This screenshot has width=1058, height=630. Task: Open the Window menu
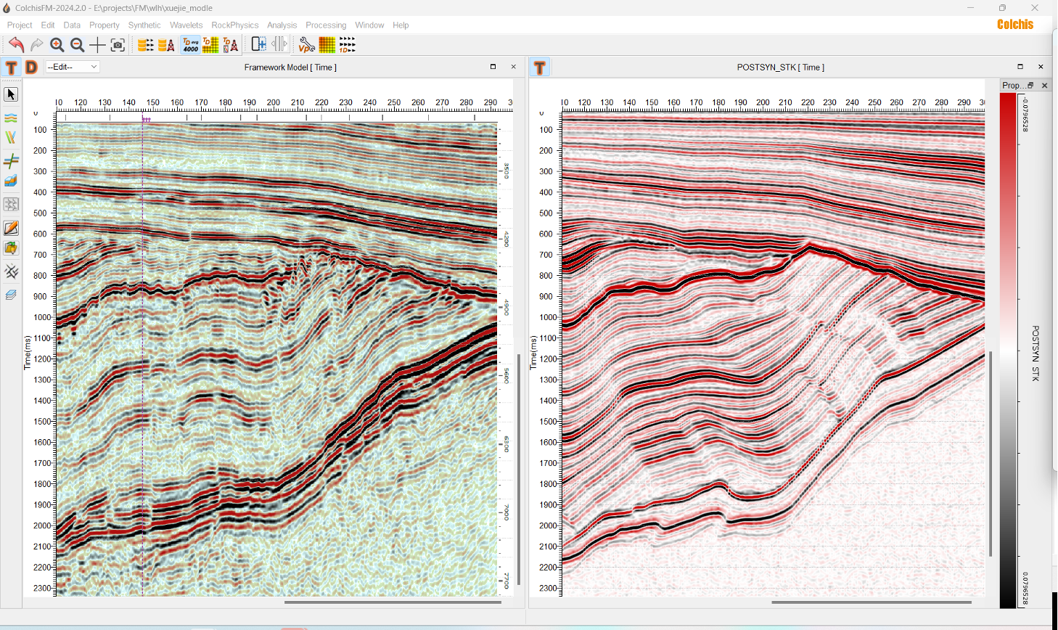pos(369,25)
